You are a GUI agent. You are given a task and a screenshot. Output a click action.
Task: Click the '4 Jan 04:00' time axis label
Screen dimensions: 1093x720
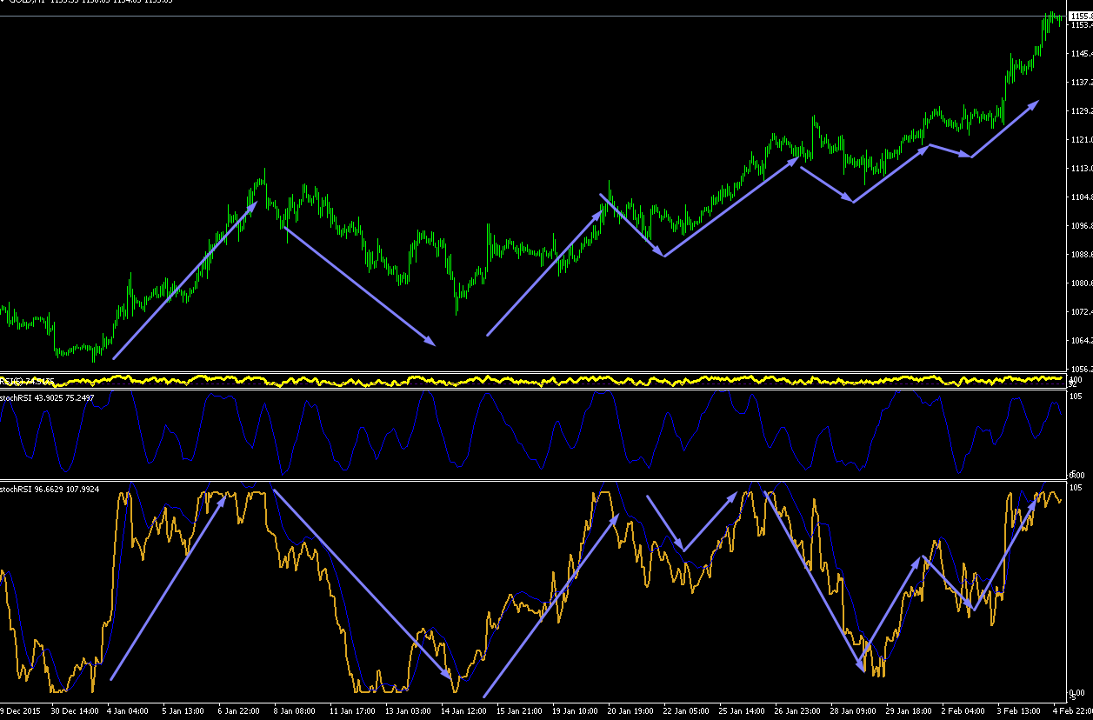pyautogui.click(x=128, y=711)
